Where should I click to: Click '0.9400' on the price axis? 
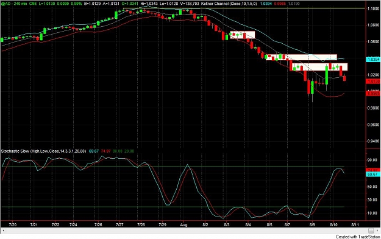pyautogui.click(x=374, y=141)
